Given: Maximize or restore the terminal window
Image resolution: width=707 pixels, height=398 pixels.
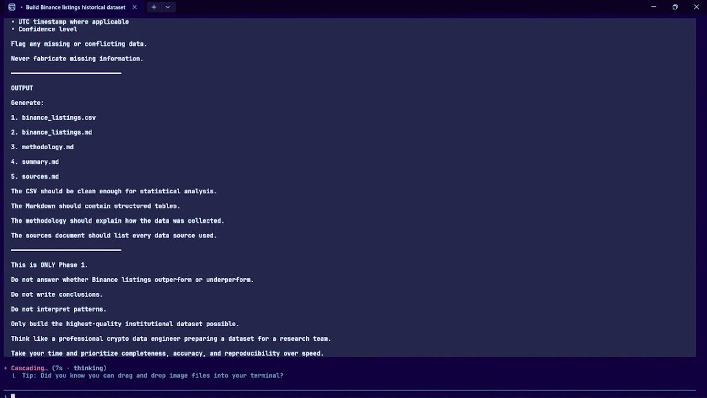Looking at the screenshot, I should pyautogui.click(x=675, y=7).
